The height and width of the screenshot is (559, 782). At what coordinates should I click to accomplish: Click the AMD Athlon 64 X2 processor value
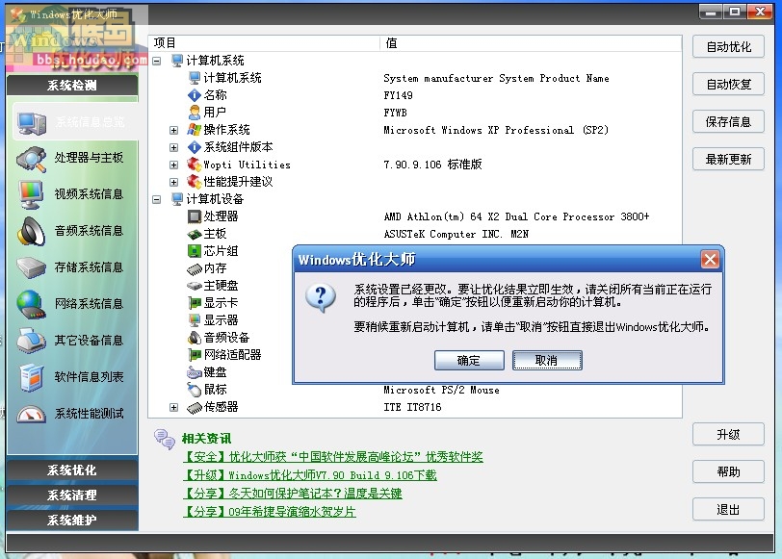click(516, 216)
